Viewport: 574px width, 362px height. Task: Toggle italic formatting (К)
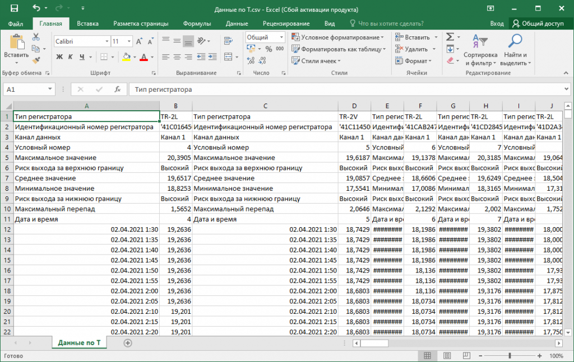coord(70,57)
